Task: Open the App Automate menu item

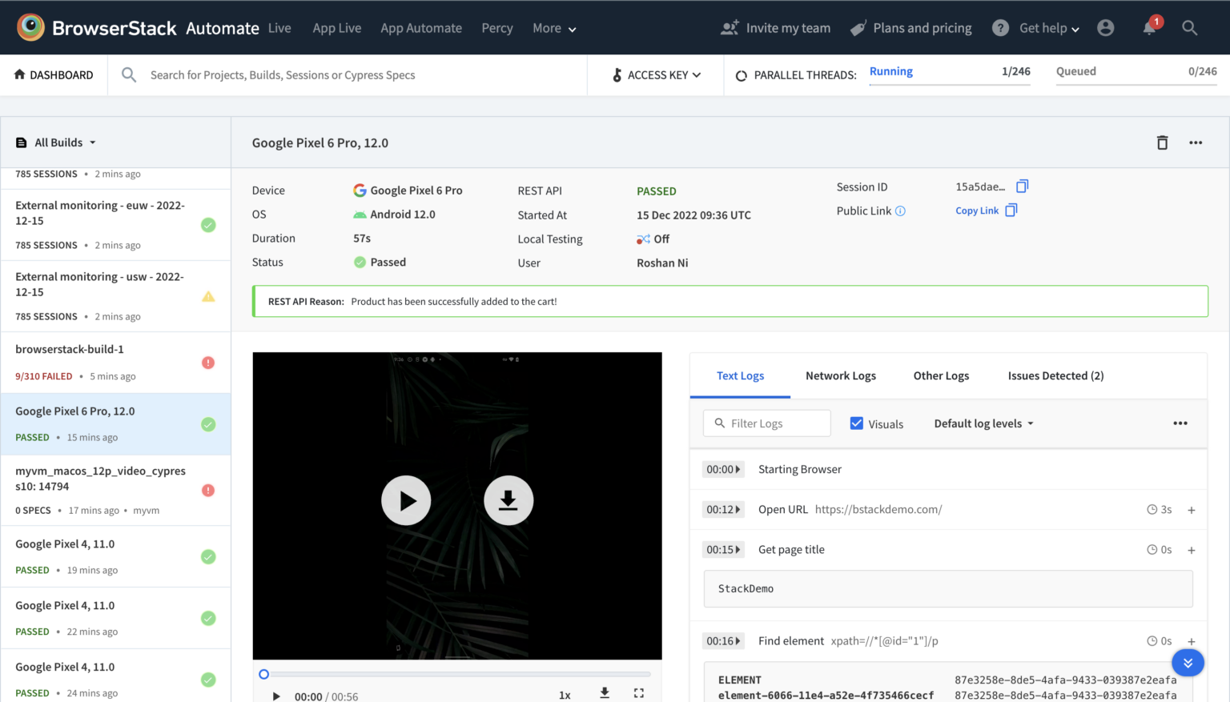Action: (x=421, y=28)
